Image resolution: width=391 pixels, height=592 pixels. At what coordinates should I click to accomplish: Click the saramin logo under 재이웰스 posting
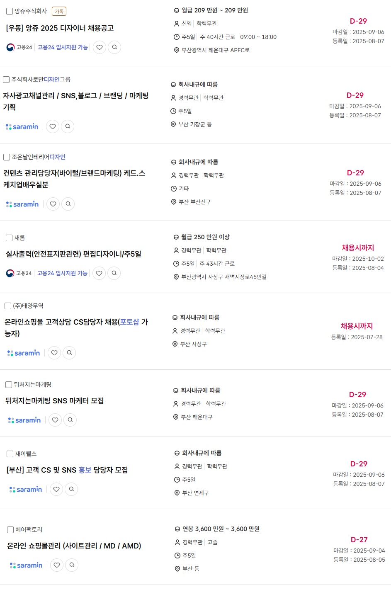[26, 489]
